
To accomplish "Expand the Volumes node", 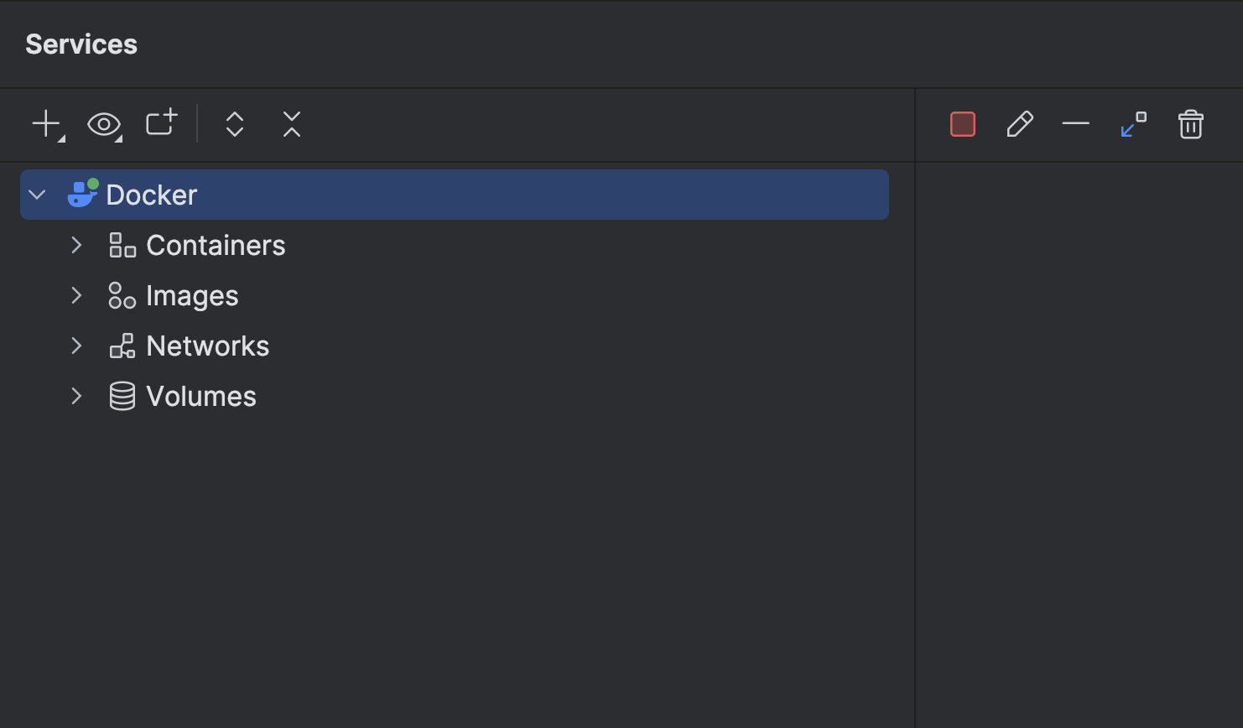I will 76,396.
